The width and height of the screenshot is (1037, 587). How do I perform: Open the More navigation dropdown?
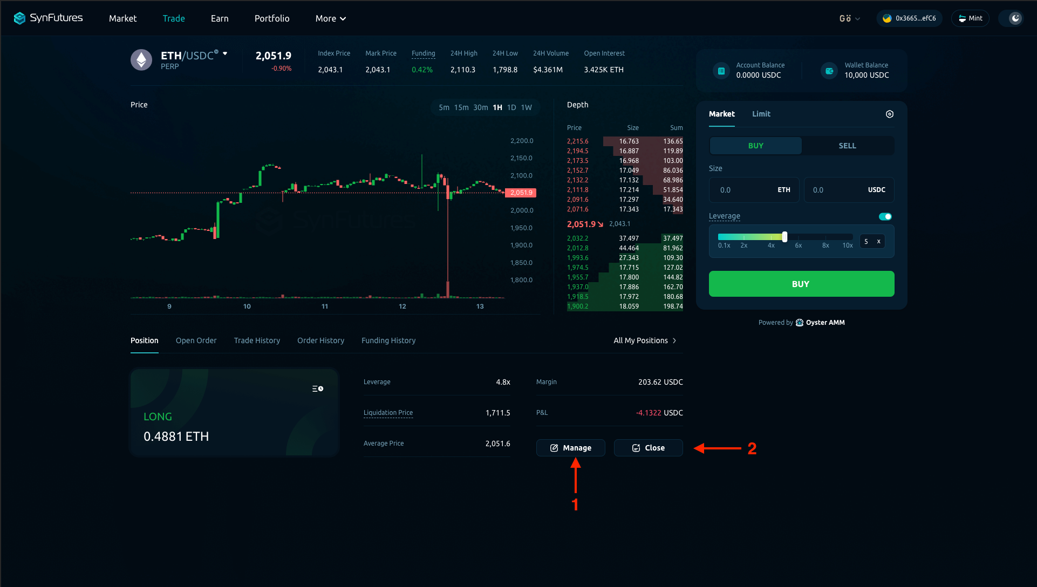[x=330, y=18]
